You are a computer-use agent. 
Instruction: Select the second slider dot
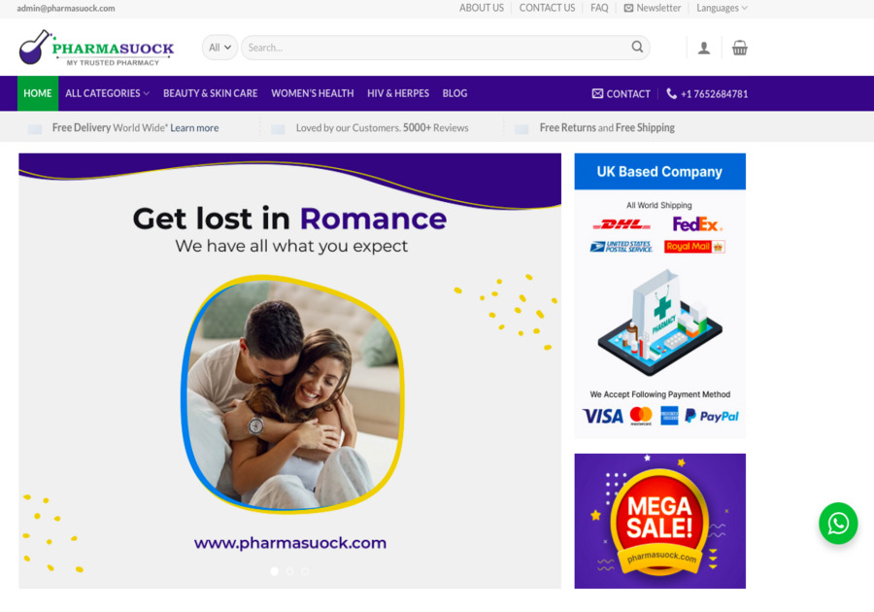pos(289,571)
